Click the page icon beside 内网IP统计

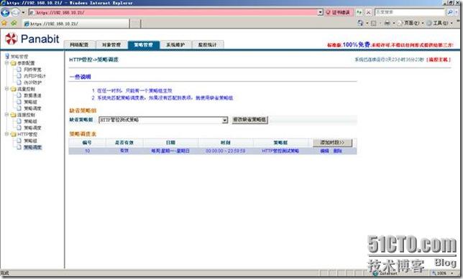click(19, 76)
